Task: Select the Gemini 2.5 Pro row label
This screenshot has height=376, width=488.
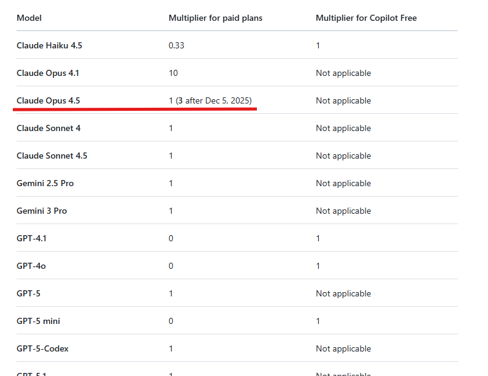Action: (45, 183)
